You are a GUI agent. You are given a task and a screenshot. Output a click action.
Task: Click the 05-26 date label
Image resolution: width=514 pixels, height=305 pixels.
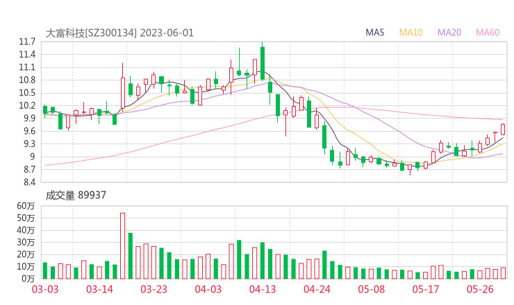coord(480,289)
